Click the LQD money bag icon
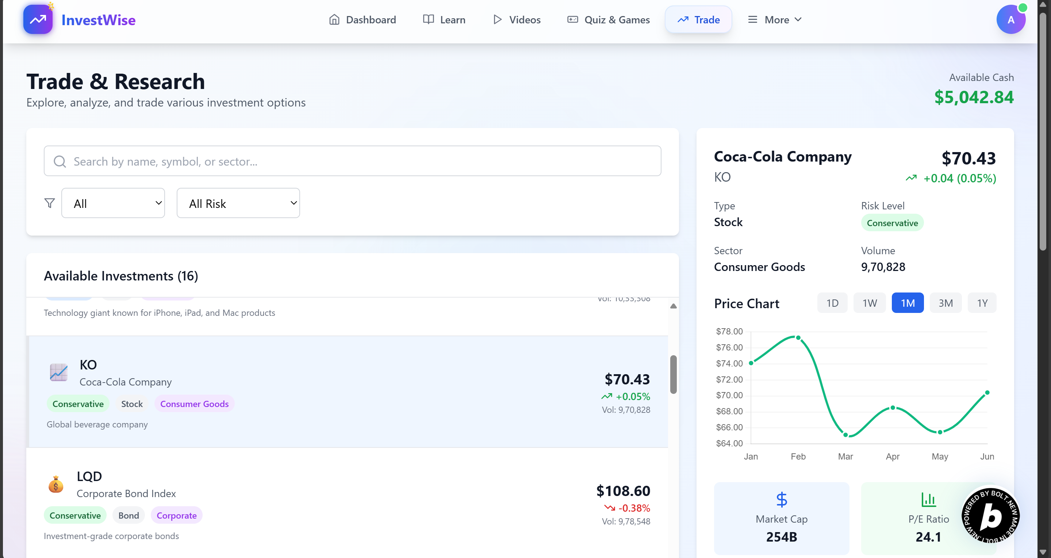The height and width of the screenshot is (558, 1051). coord(56,484)
